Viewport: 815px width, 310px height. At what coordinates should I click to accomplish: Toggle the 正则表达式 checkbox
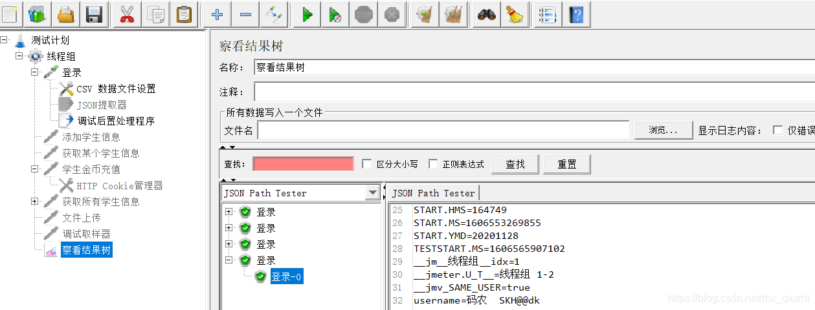433,164
